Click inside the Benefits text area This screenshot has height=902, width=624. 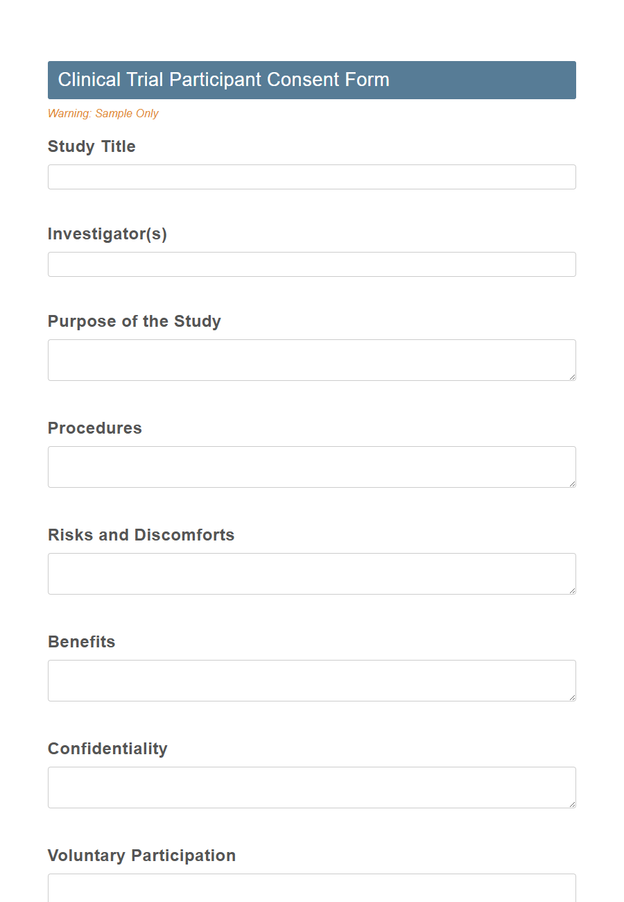tap(311, 680)
